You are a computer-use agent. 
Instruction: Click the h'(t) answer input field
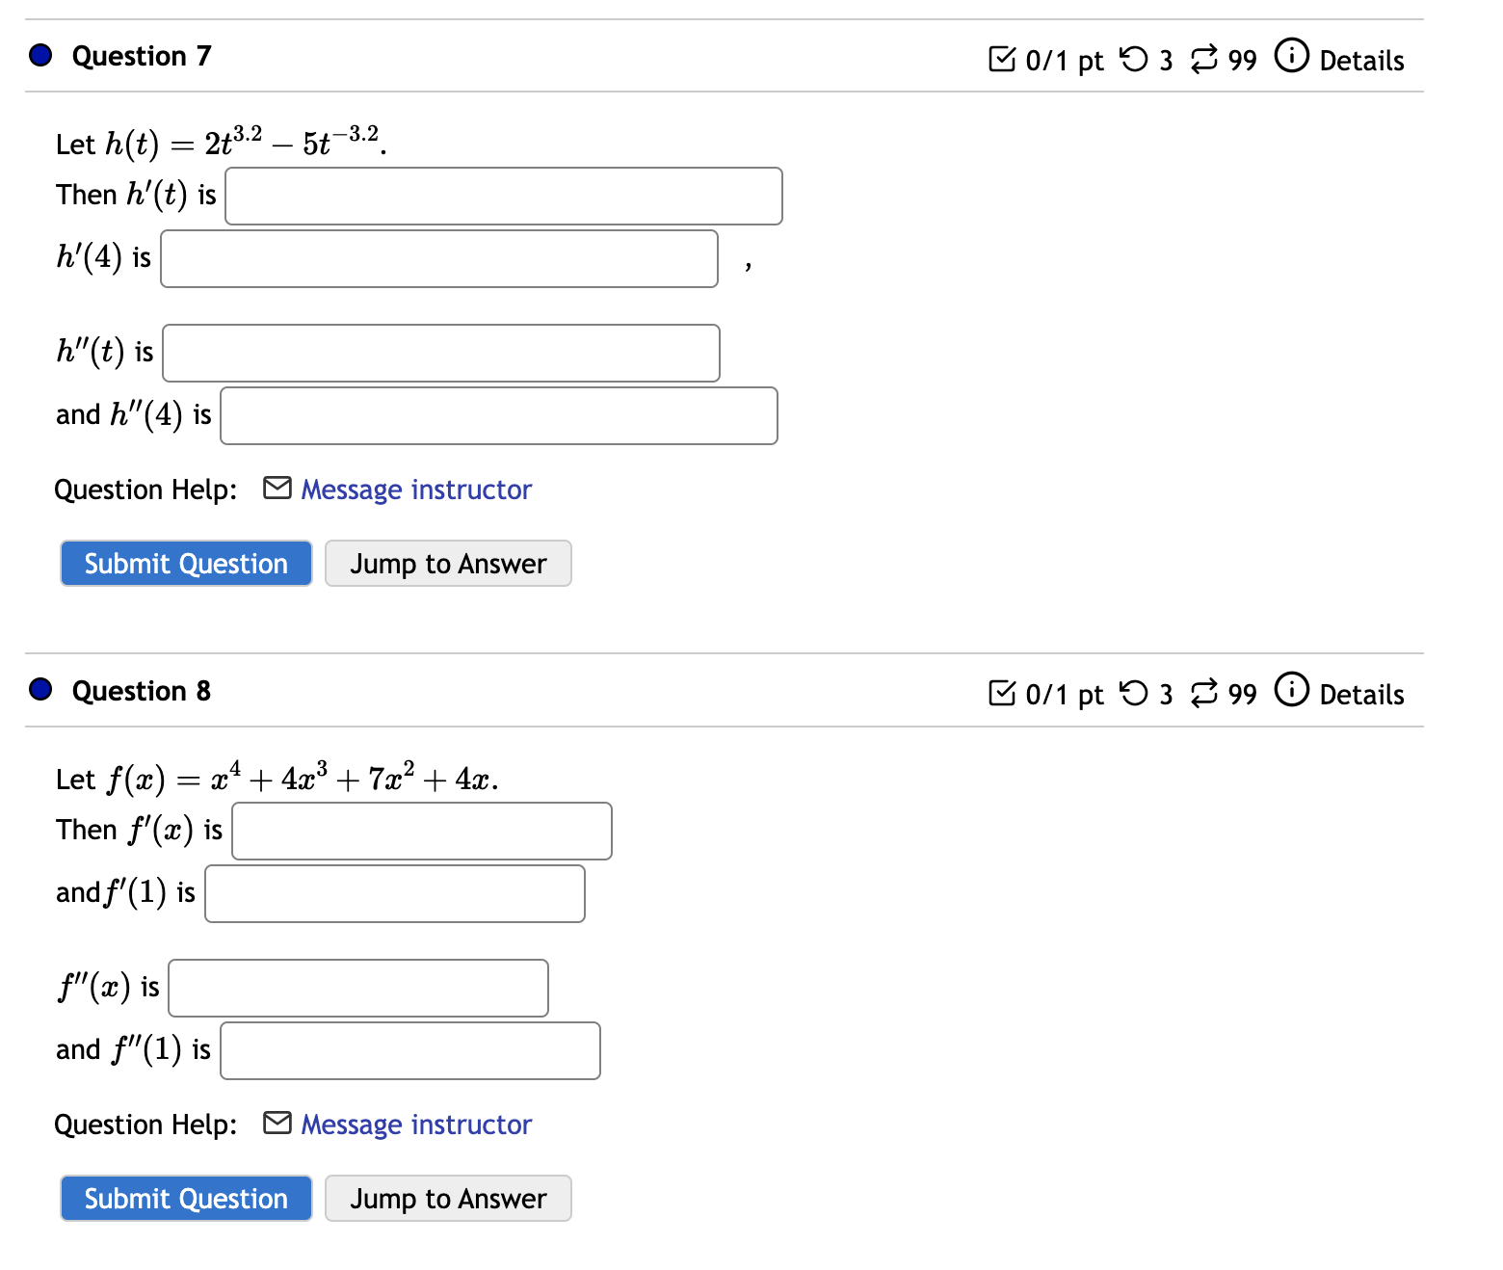click(x=503, y=196)
